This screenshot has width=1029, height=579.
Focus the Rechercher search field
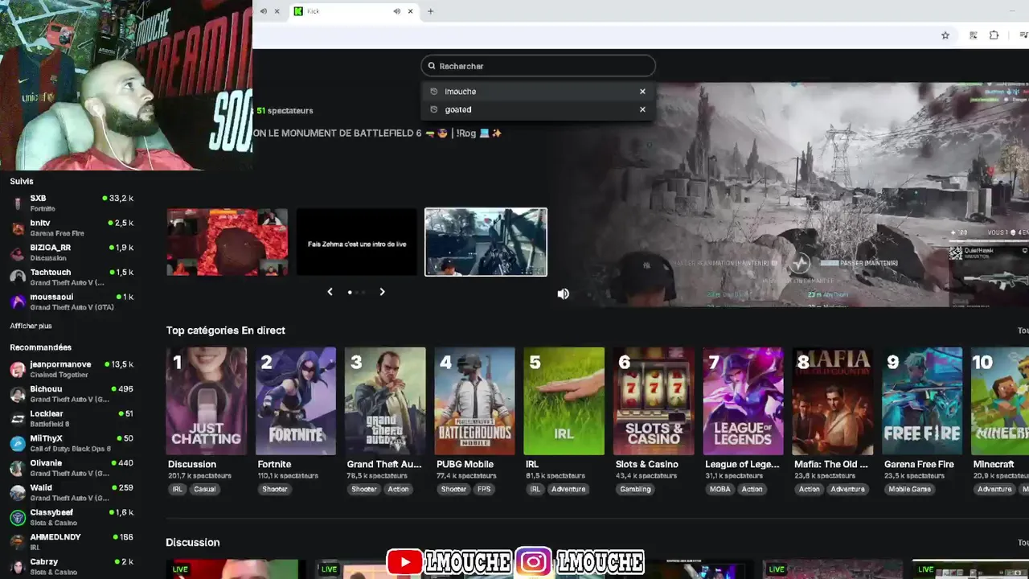pyautogui.click(x=539, y=66)
